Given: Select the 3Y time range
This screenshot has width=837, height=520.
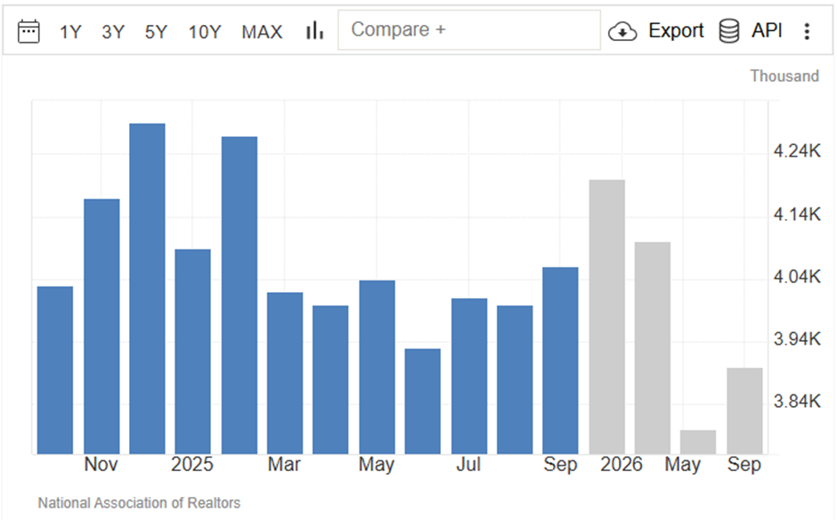Looking at the screenshot, I should pos(113,32).
